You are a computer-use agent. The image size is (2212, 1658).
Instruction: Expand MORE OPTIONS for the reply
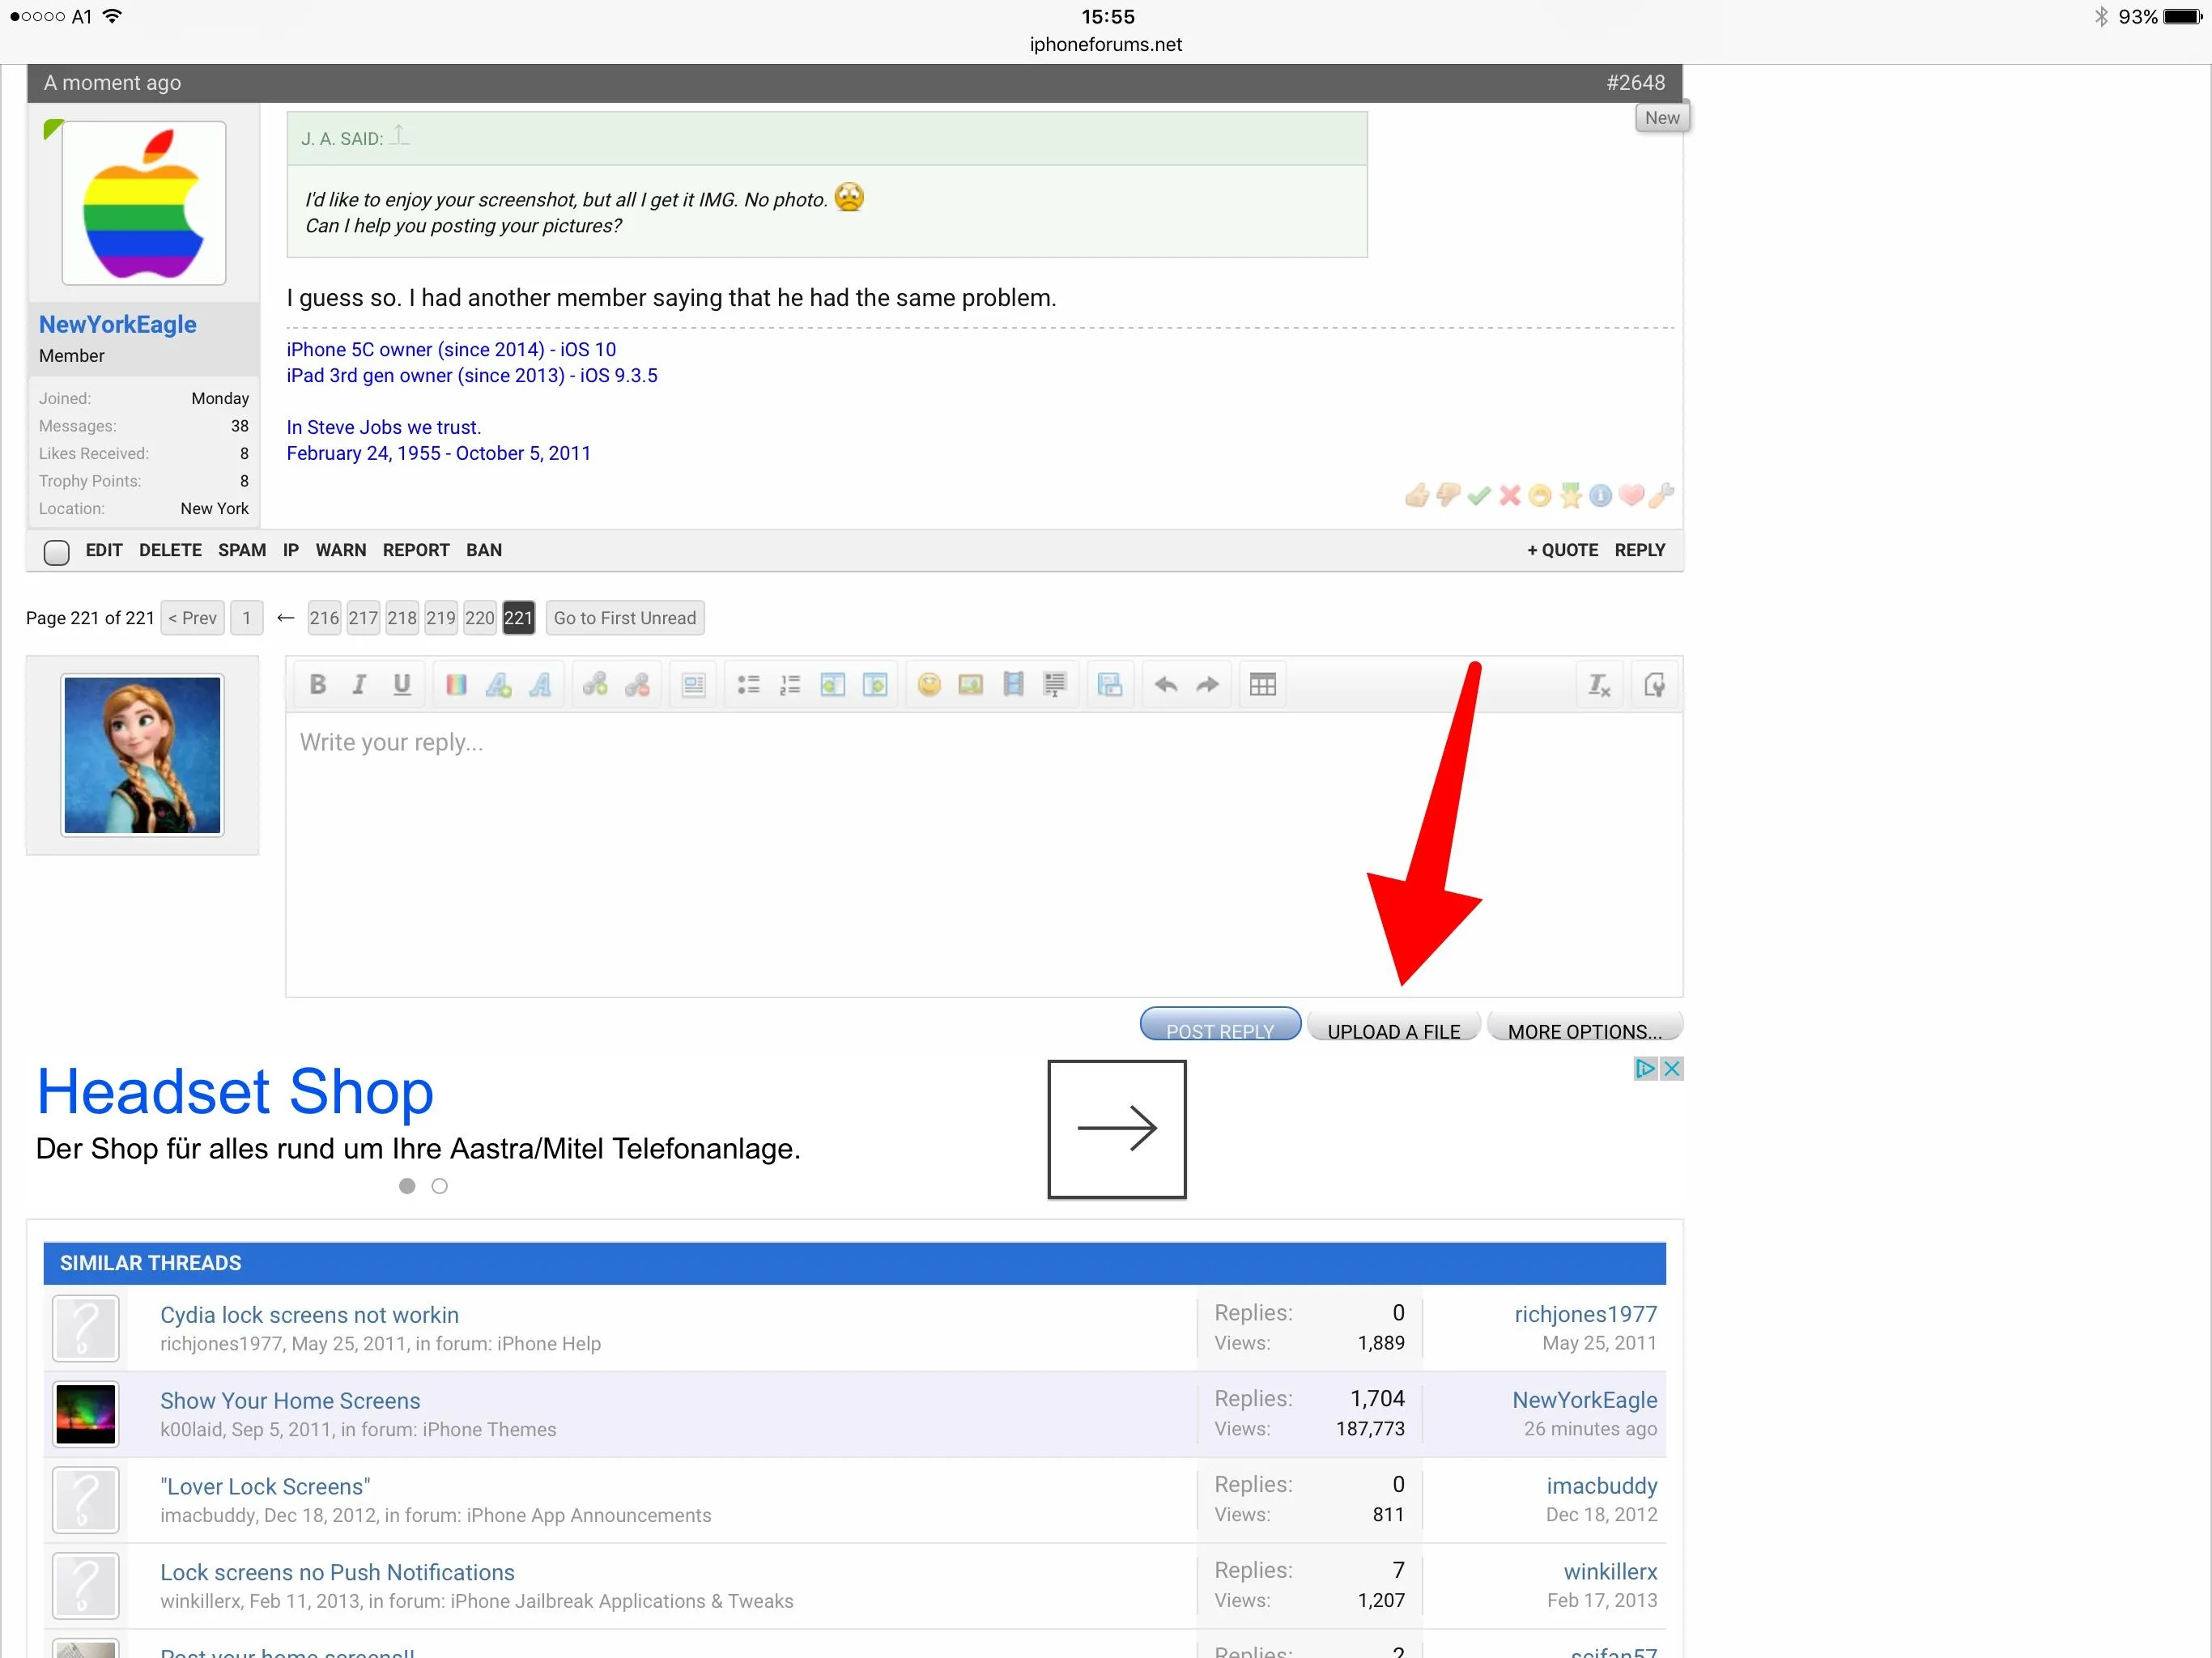(x=1584, y=1030)
